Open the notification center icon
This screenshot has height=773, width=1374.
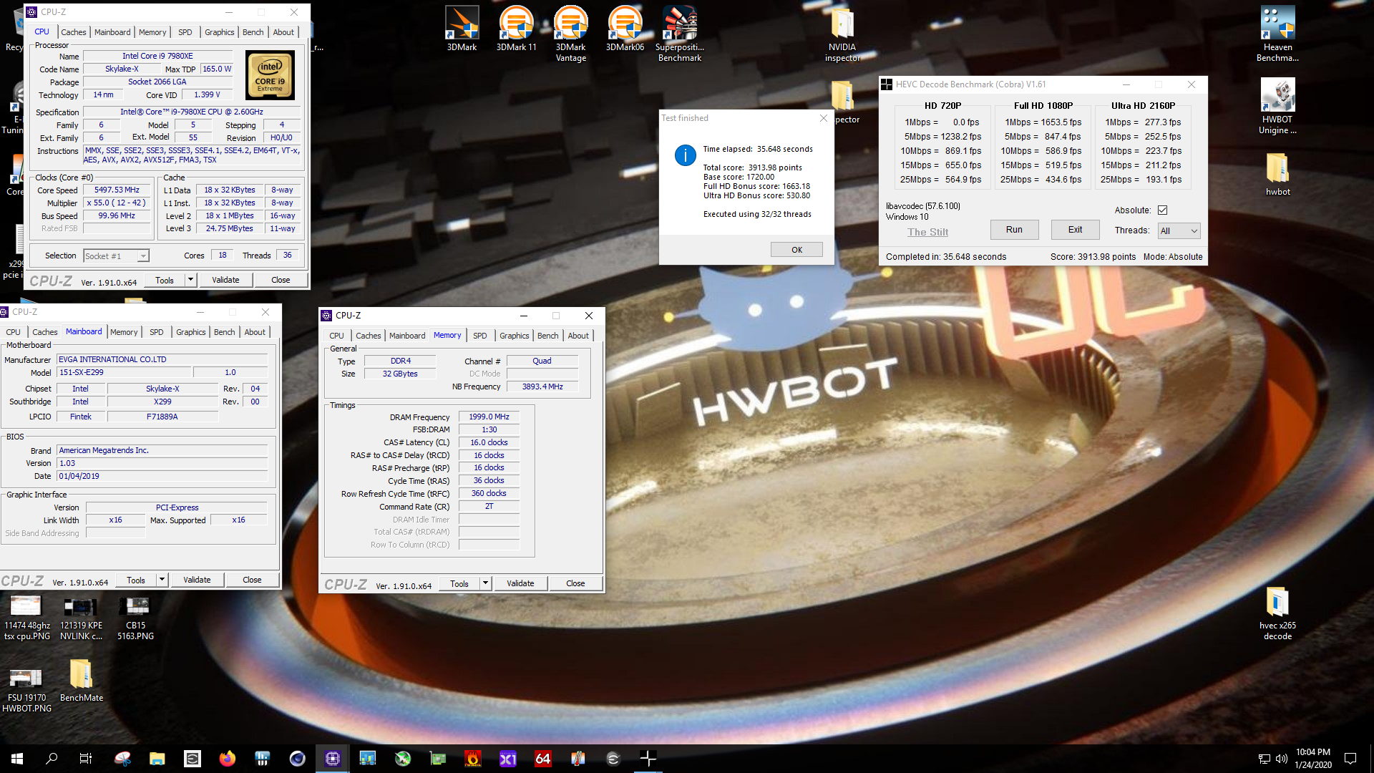(x=1350, y=759)
